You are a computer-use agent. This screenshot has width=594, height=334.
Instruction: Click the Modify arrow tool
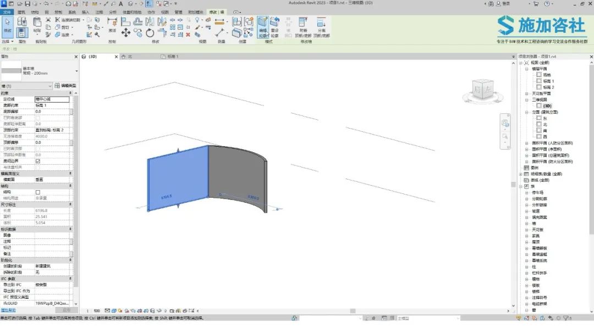[8, 25]
